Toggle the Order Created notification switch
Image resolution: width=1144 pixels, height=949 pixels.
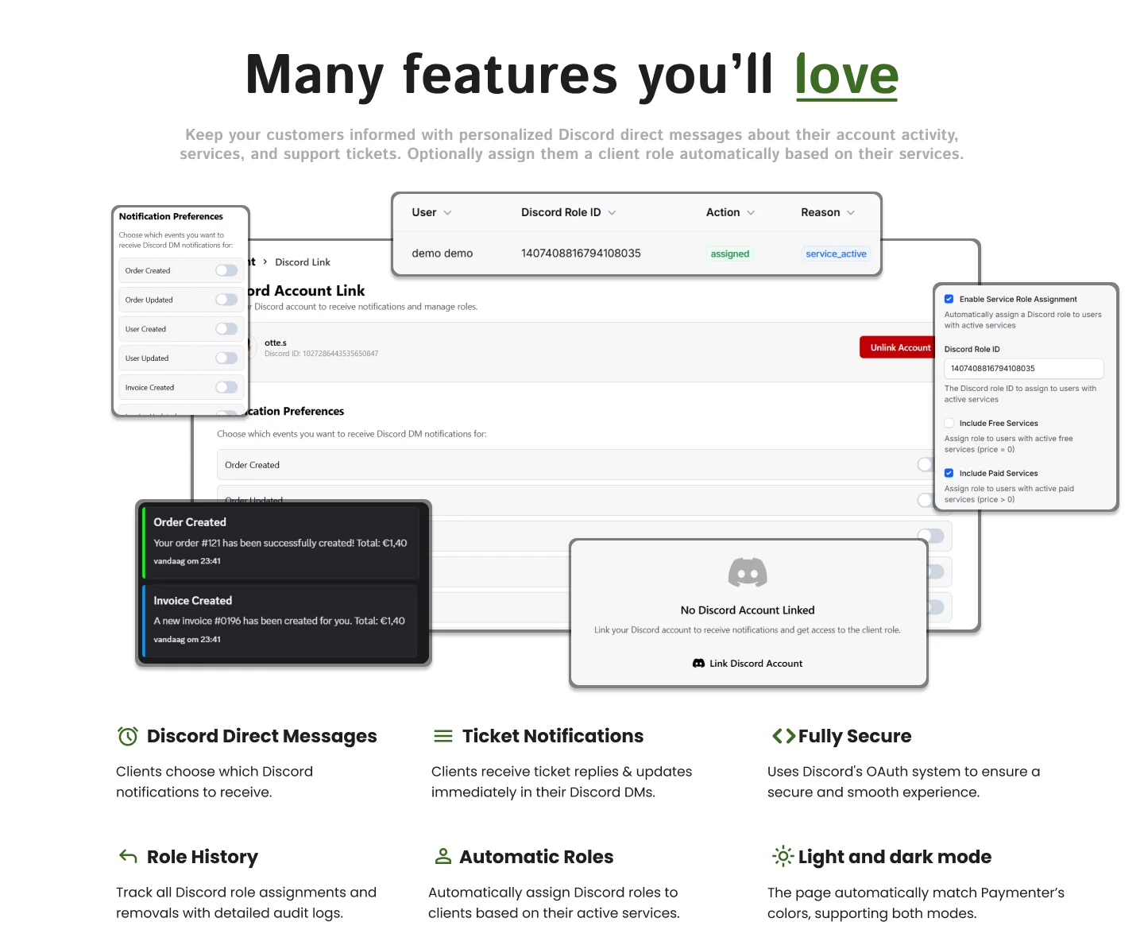226,270
